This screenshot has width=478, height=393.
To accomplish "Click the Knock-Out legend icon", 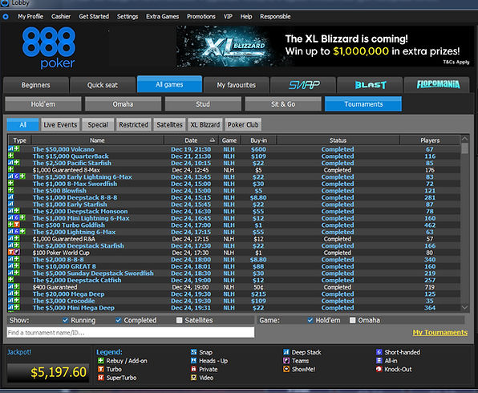I will (x=379, y=369).
